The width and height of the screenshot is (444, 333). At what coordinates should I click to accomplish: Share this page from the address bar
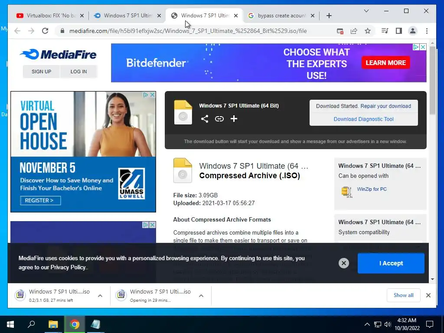[354, 31]
